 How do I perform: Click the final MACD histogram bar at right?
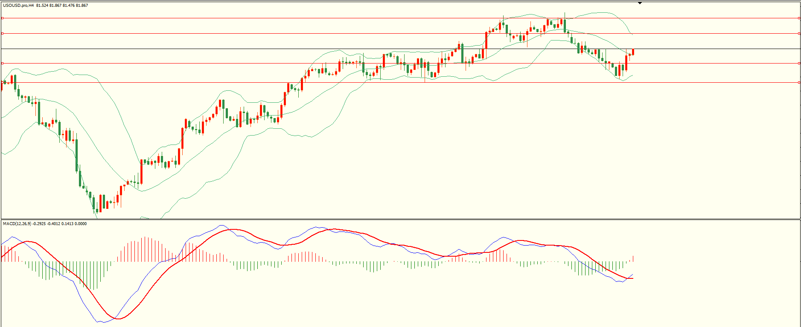pyautogui.click(x=633, y=259)
